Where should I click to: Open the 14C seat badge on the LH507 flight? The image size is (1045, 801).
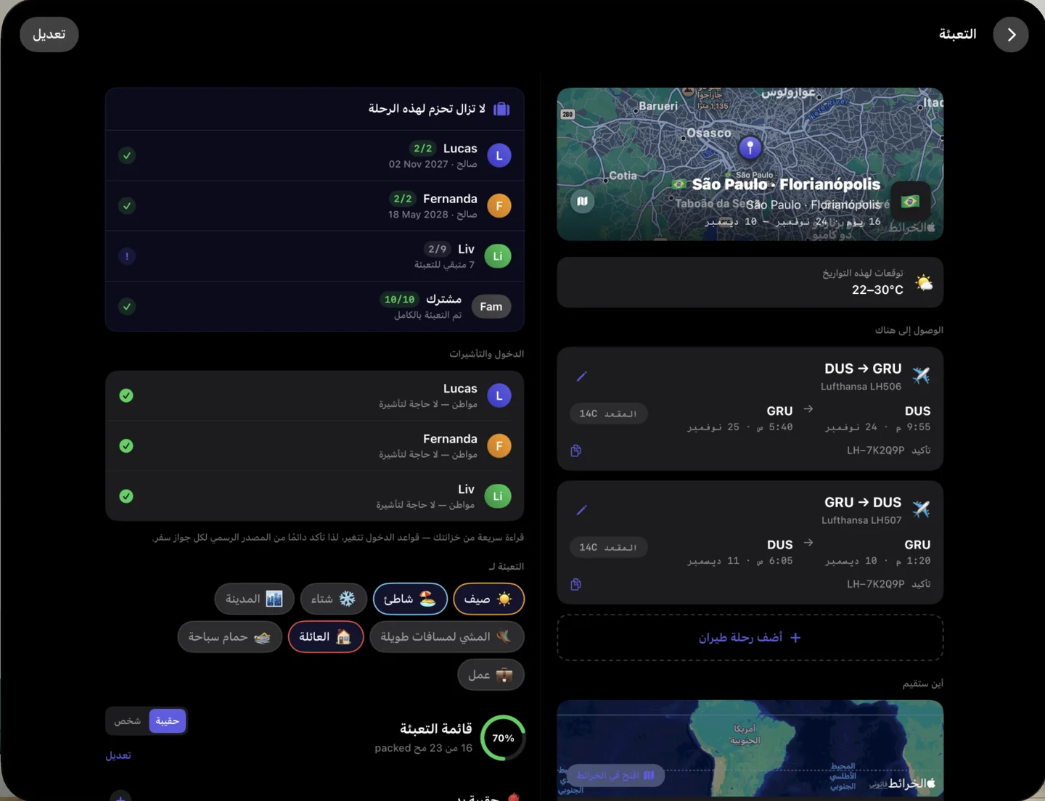coord(608,547)
